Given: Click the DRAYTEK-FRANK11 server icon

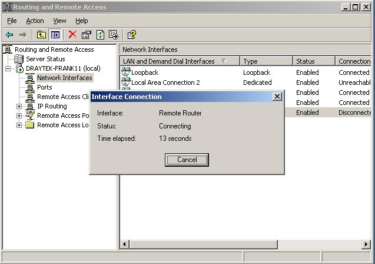Looking at the screenshot, I should click(x=19, y=68).
